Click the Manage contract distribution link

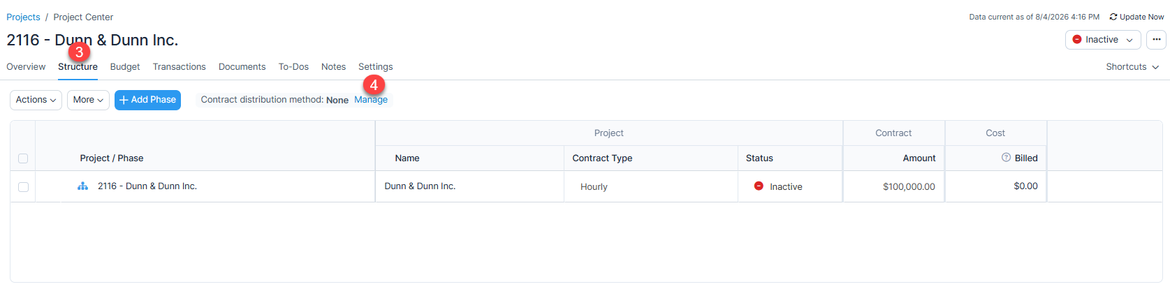tap(371, 100)
